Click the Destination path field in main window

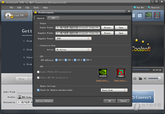(25, 102)
